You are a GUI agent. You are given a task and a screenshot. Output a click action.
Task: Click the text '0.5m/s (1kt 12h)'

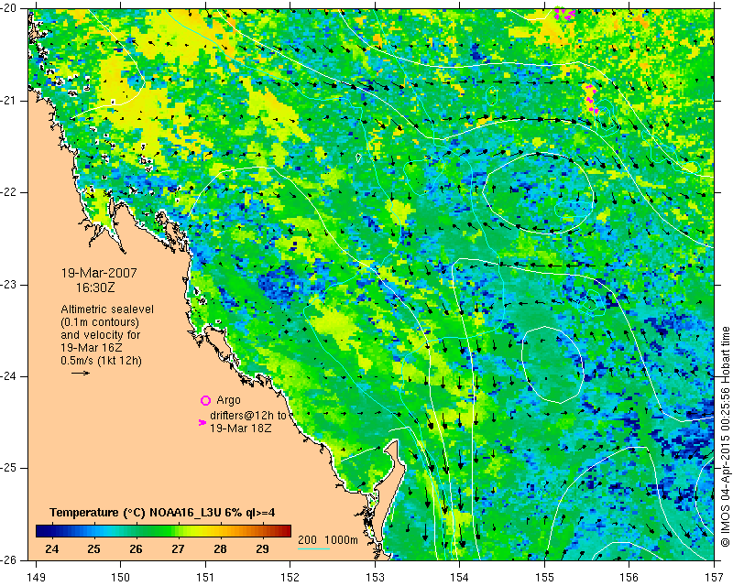coord(101,361)
